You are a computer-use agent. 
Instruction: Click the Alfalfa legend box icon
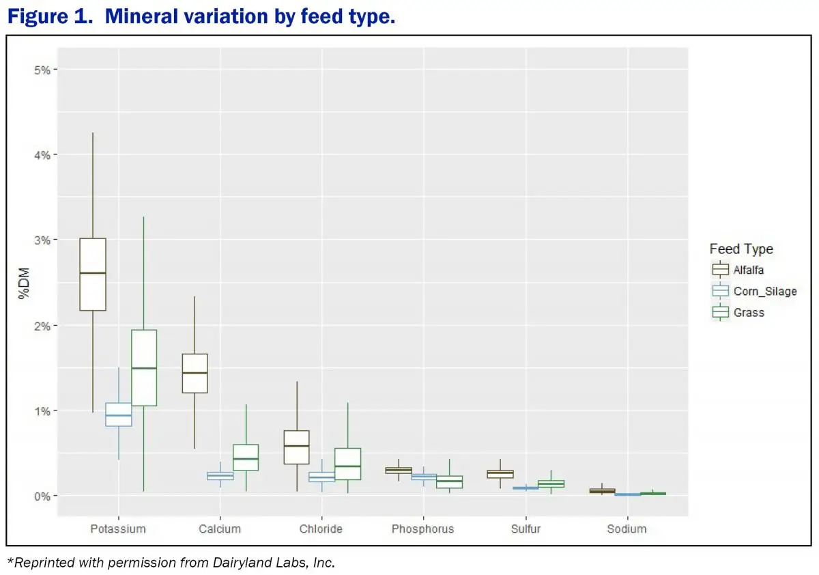720,270
